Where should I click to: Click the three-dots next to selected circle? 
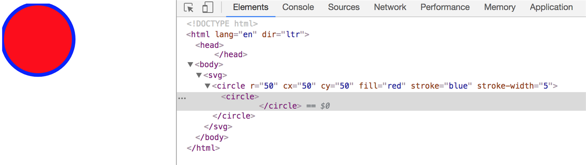182,98
